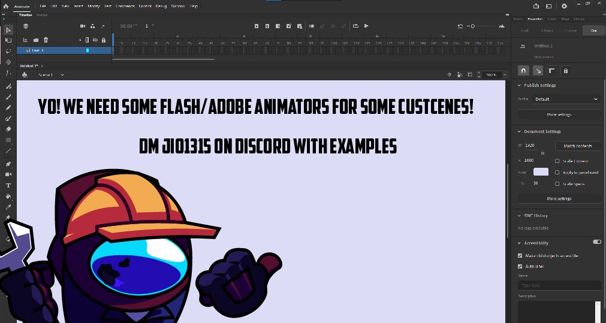The height and width of the screenshot is (323, 606).
Task: Open the File menu
Action: [x=43, y=6]
